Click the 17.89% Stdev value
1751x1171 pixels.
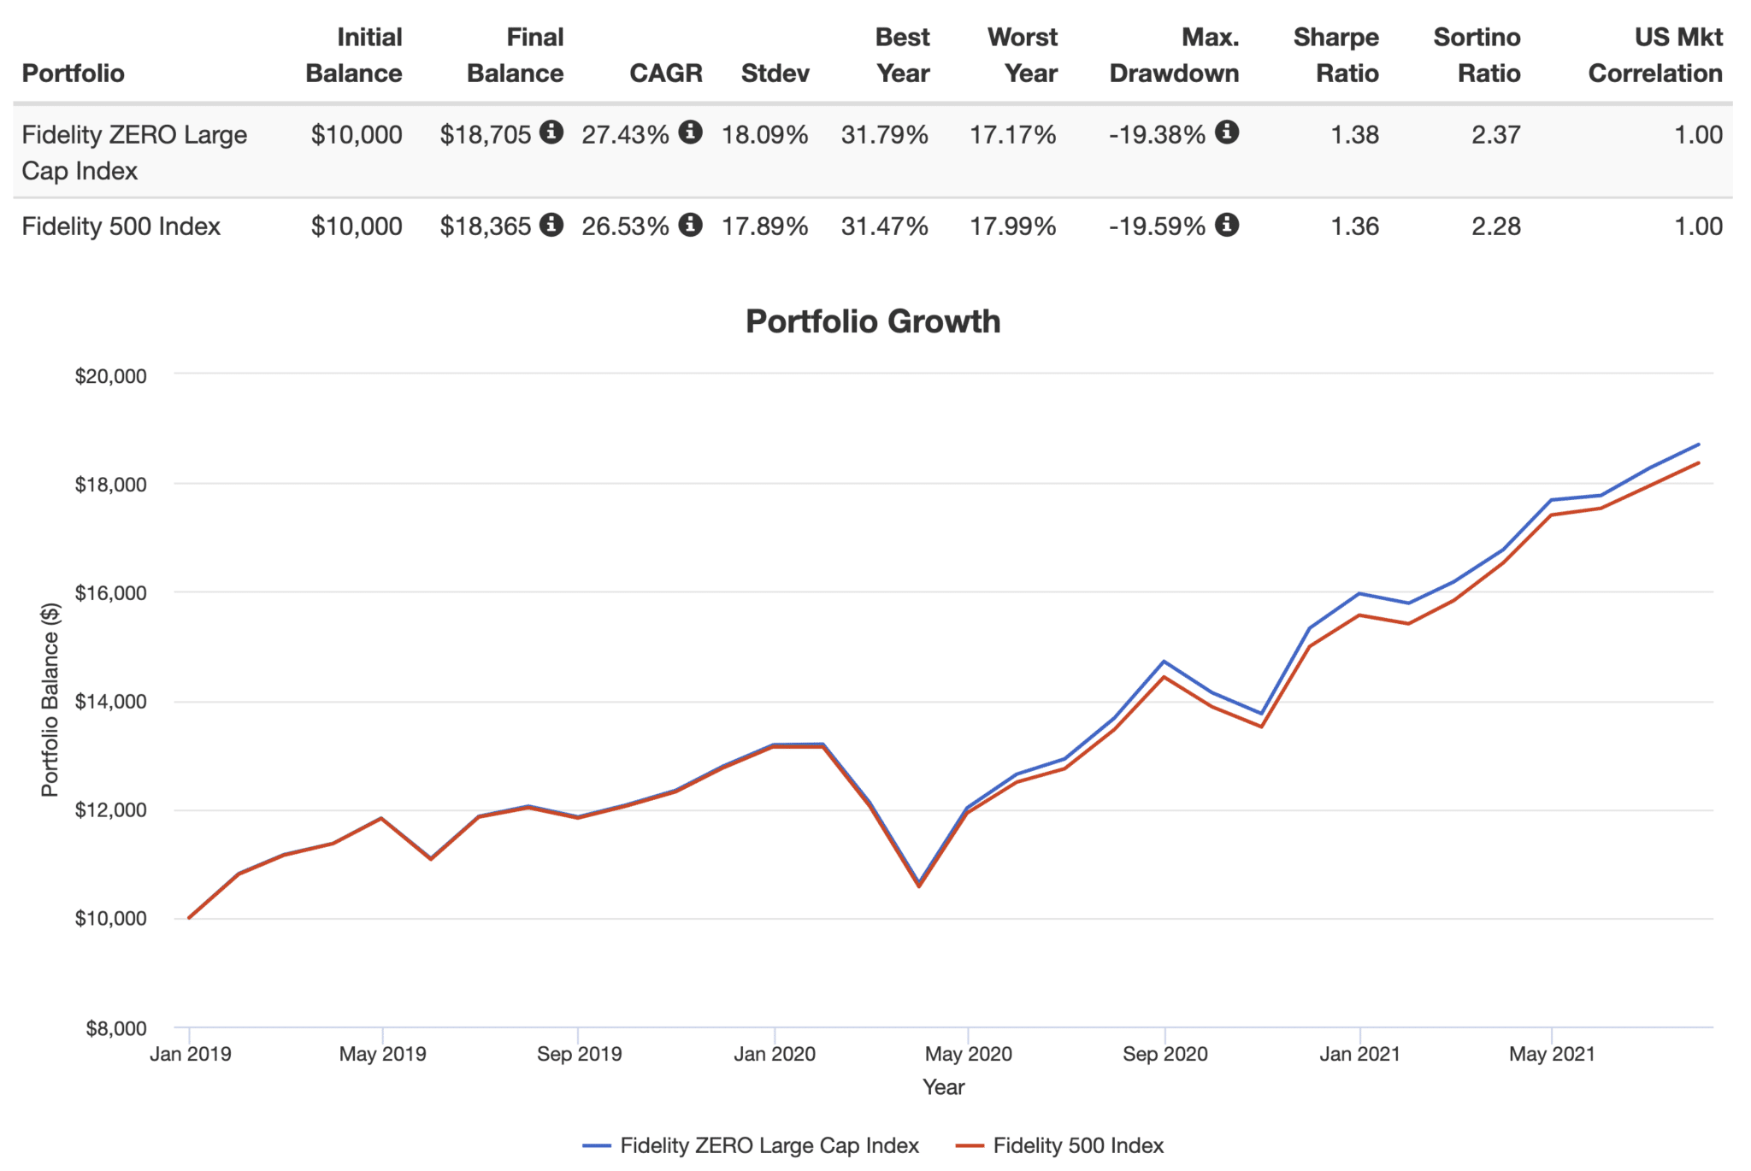[765, 227]
